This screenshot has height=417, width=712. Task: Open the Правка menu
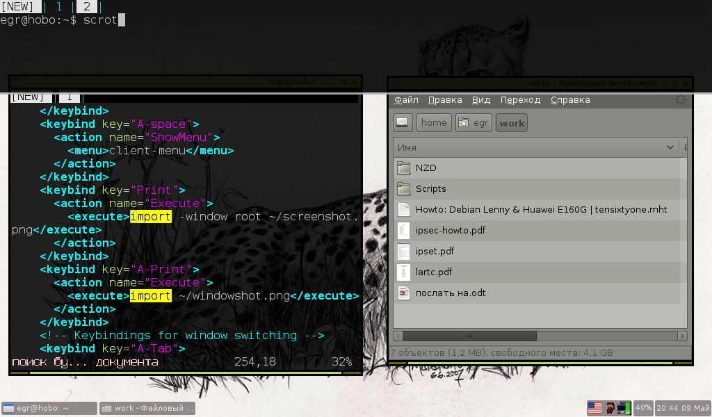[x=445, y=100]
